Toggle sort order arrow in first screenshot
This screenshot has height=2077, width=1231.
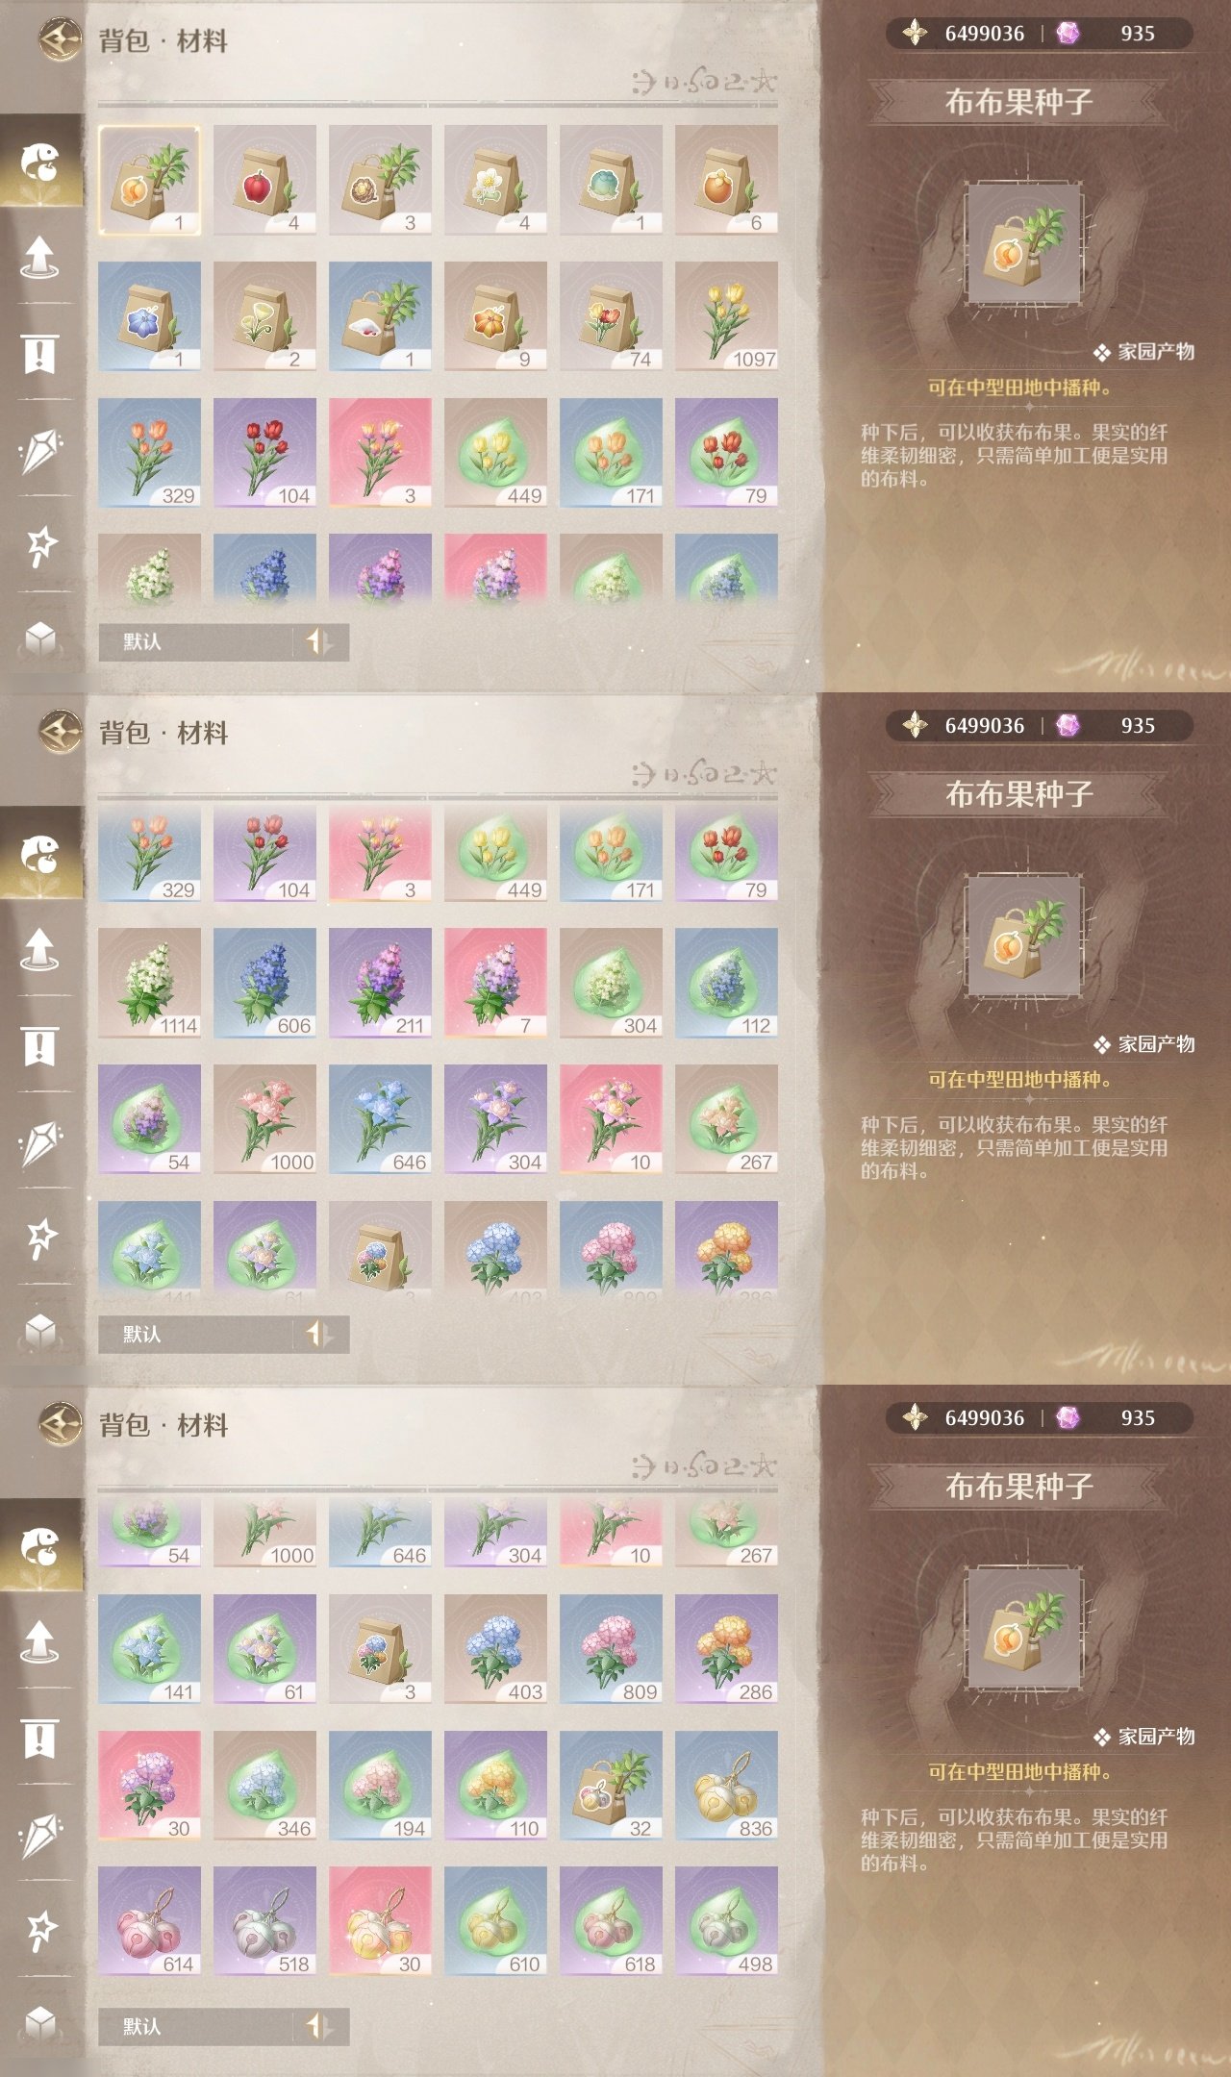click(x=319, y=641)
